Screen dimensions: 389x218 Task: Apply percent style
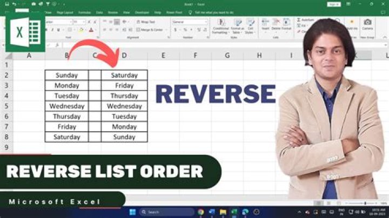point(185,30)
